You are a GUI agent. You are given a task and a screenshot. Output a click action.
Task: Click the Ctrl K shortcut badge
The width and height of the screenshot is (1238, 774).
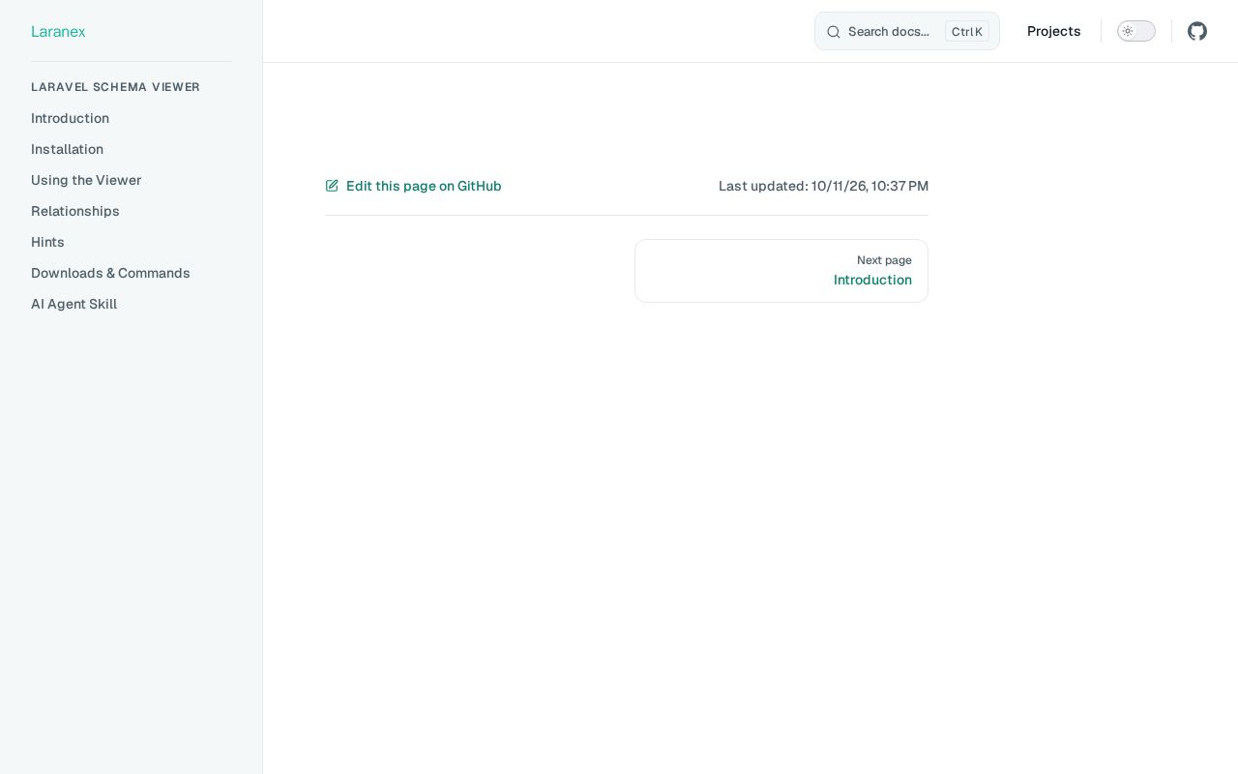967,32
